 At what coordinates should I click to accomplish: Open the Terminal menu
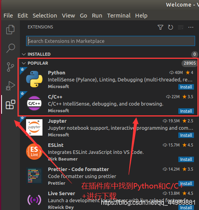click(x=119, y=16)
